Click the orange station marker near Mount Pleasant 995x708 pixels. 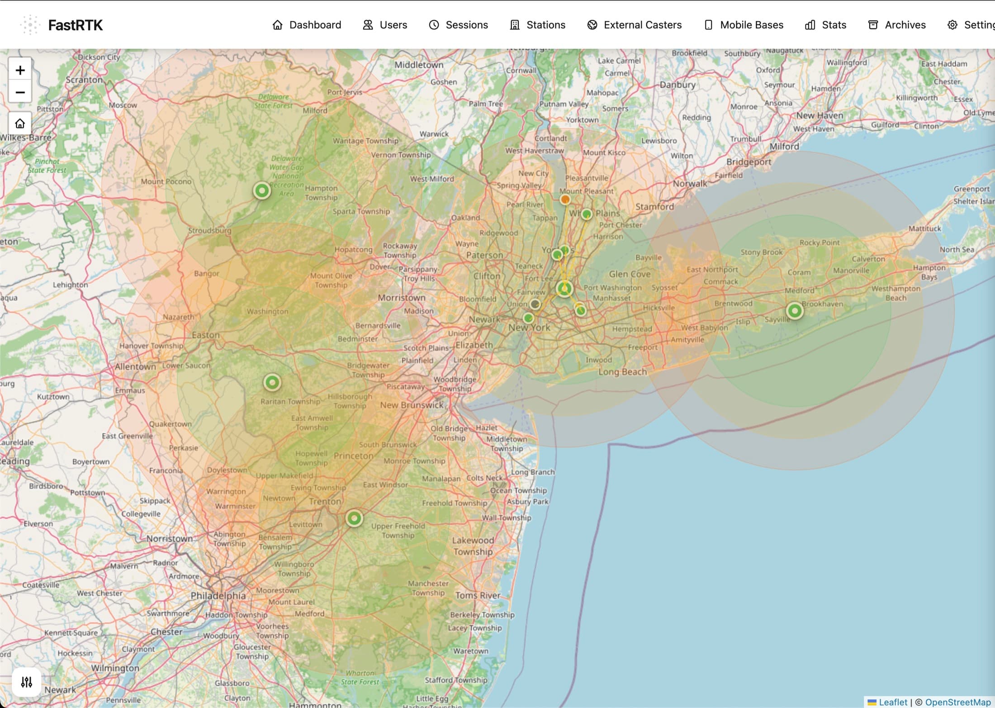[x=565, y=200]
